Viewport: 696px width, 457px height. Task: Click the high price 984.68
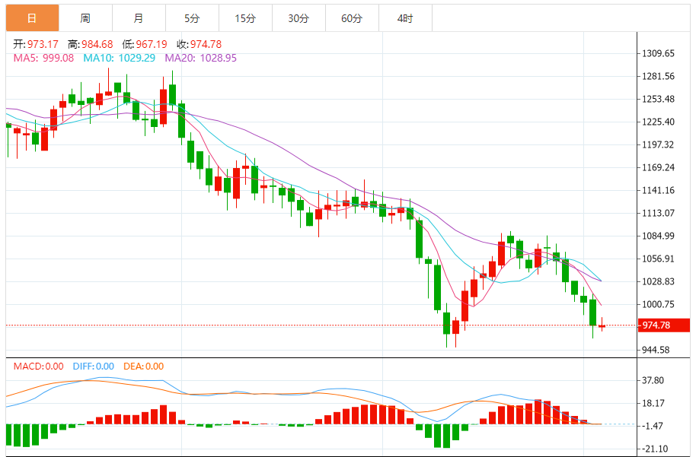97,44
